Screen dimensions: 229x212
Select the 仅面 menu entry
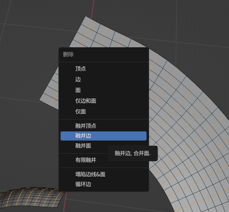(104, 112)
